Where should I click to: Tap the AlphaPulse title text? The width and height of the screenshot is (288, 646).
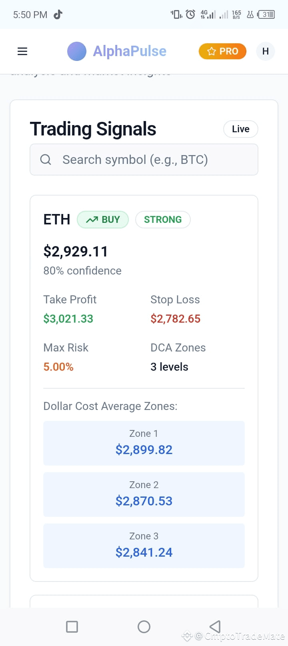[130, 51]
